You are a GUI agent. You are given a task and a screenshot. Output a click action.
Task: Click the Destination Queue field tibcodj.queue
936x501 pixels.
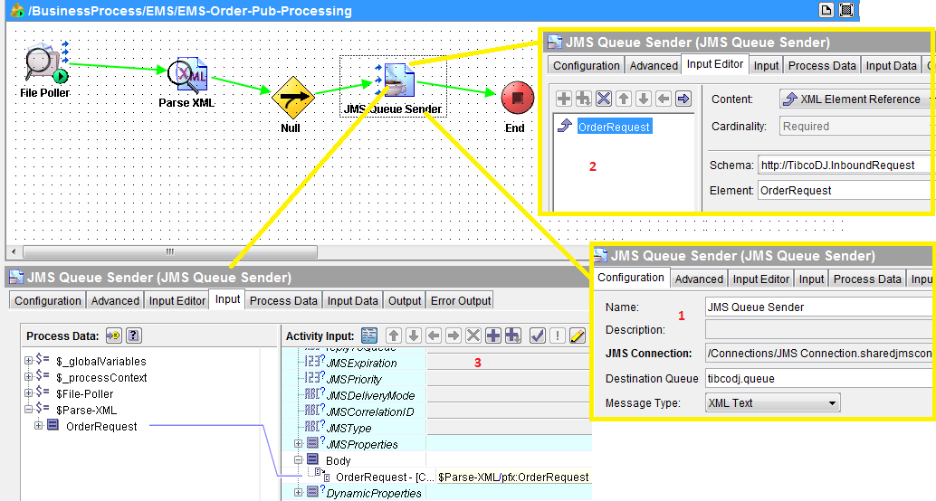pyautogui.click(x=819, y=378)
